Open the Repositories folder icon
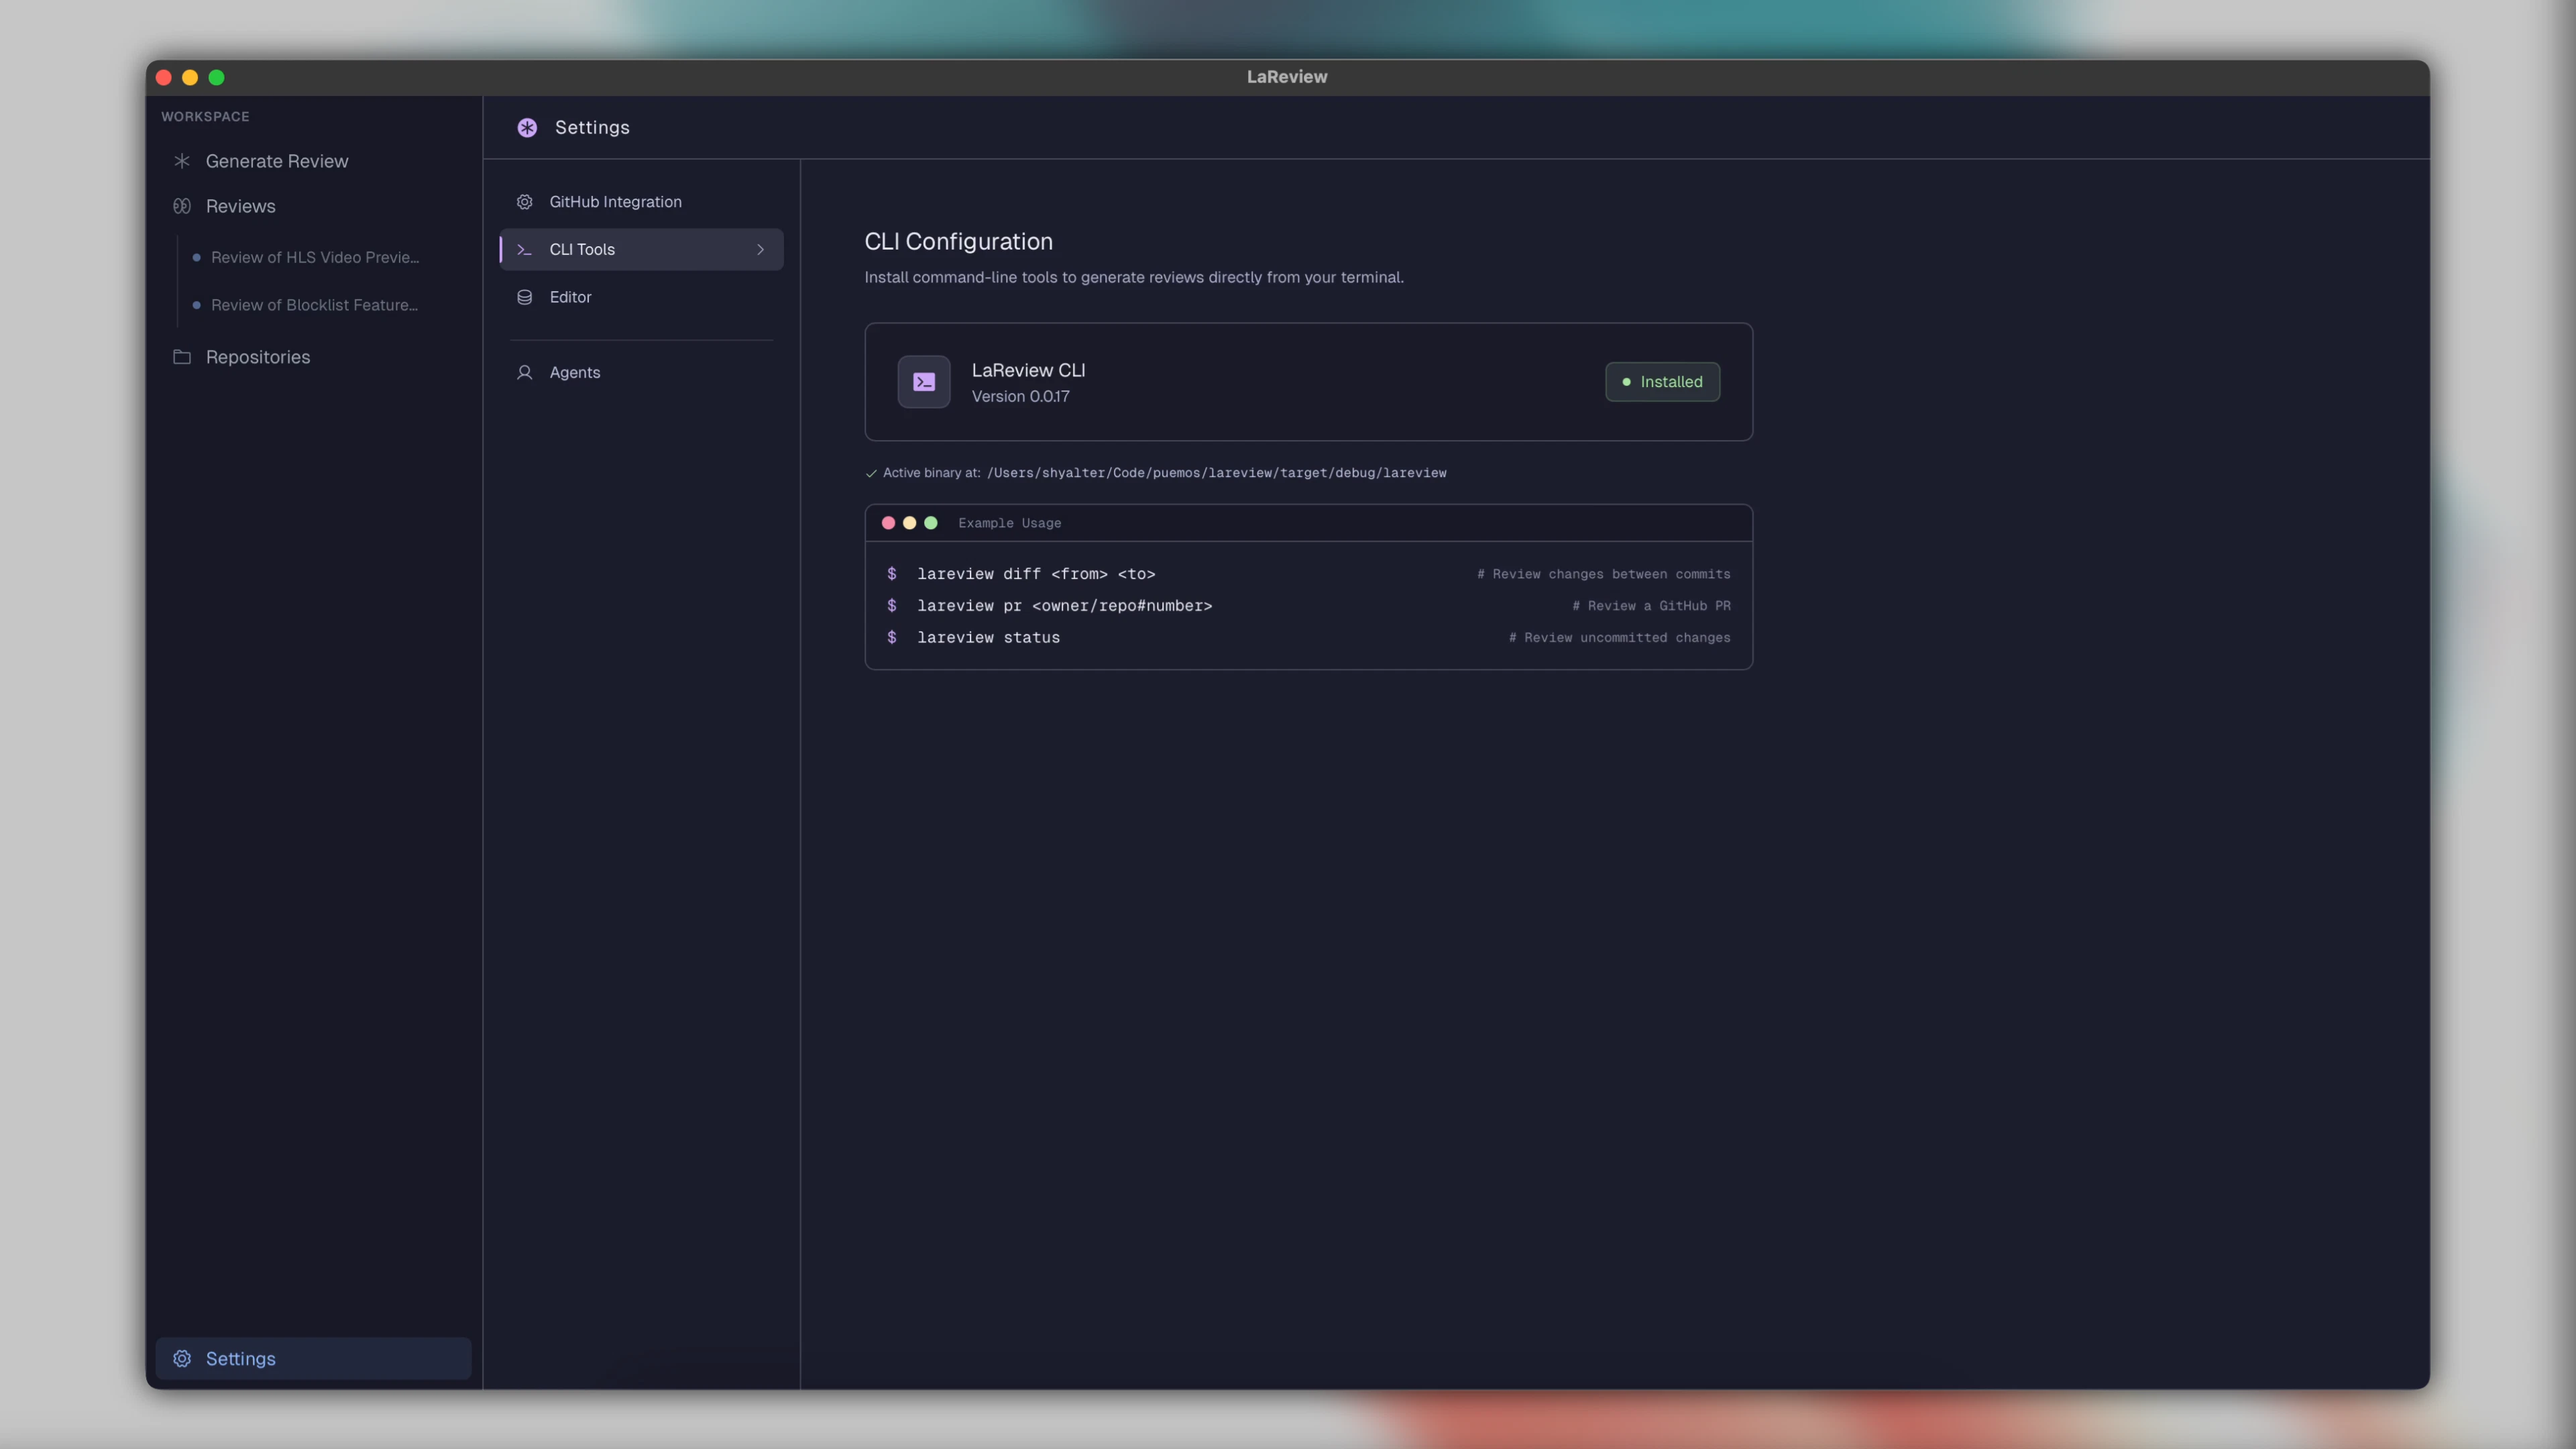Viewport: 2576px width, 1449px height. tap(182, 356)
